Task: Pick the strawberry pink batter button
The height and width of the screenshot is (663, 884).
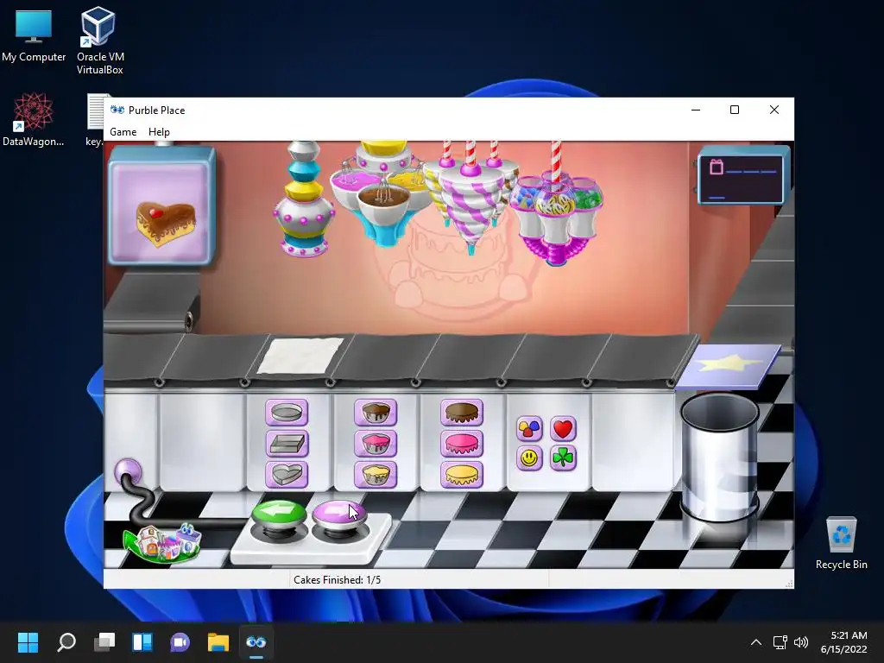Action: point(376,444)
